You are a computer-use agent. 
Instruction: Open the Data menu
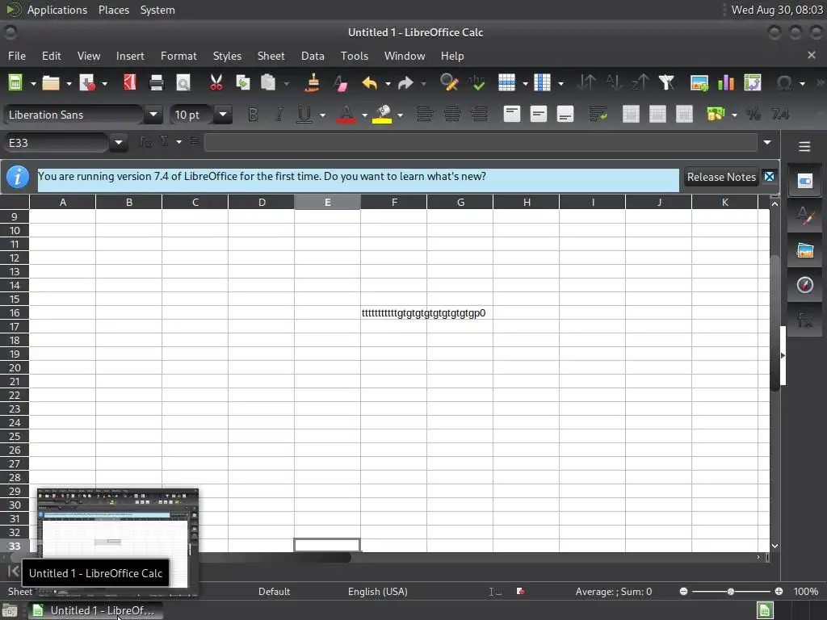[x=313, y=56]
